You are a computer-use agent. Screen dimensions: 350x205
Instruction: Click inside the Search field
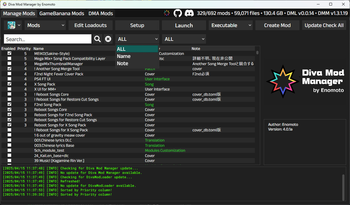47,39
